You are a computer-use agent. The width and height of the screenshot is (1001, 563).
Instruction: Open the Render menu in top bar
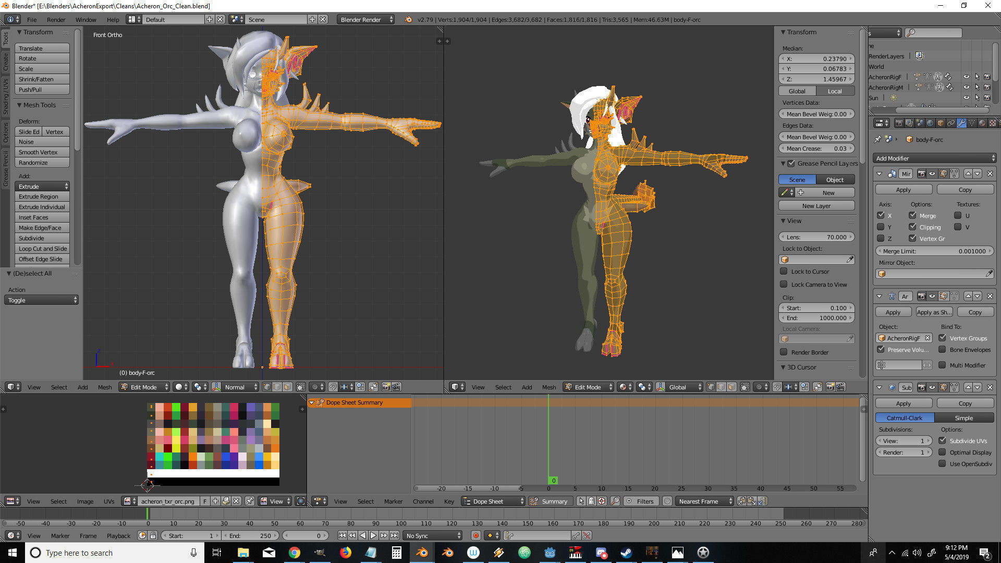coord(56,19)
